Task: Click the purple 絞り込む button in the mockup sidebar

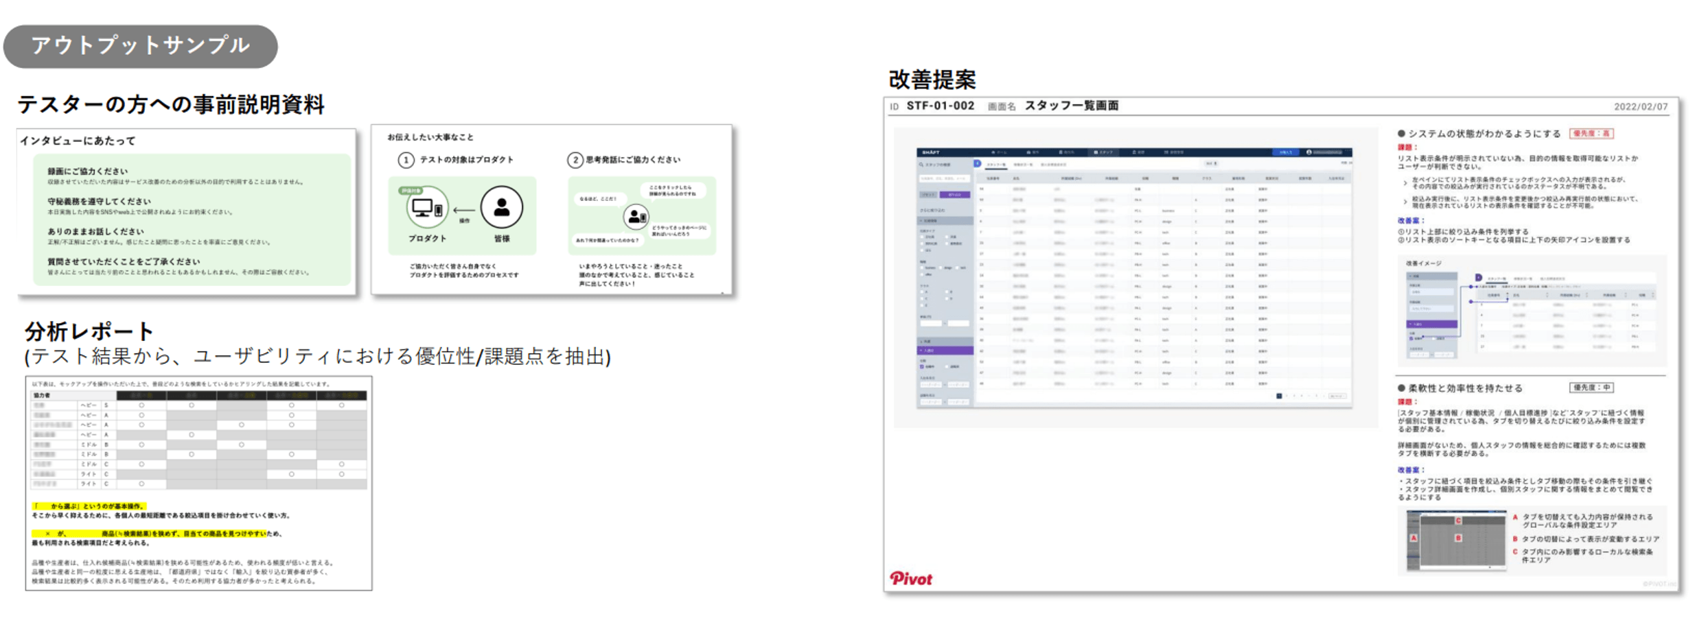Action: (954, 195)
